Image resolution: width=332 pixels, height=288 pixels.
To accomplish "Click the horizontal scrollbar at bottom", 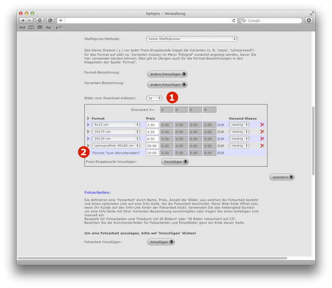I will coord(152,258).
